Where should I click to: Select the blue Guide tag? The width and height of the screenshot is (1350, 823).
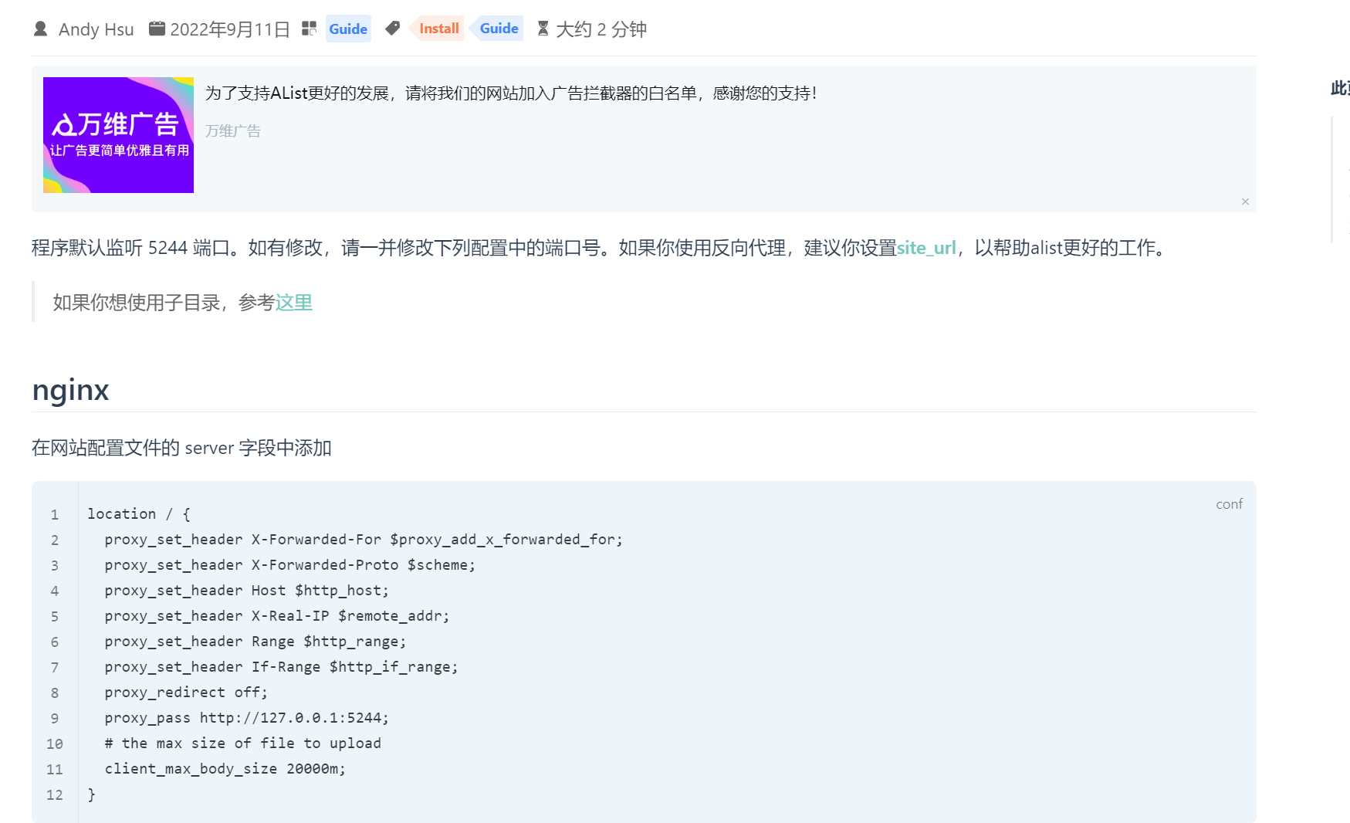tap(498, 28)
